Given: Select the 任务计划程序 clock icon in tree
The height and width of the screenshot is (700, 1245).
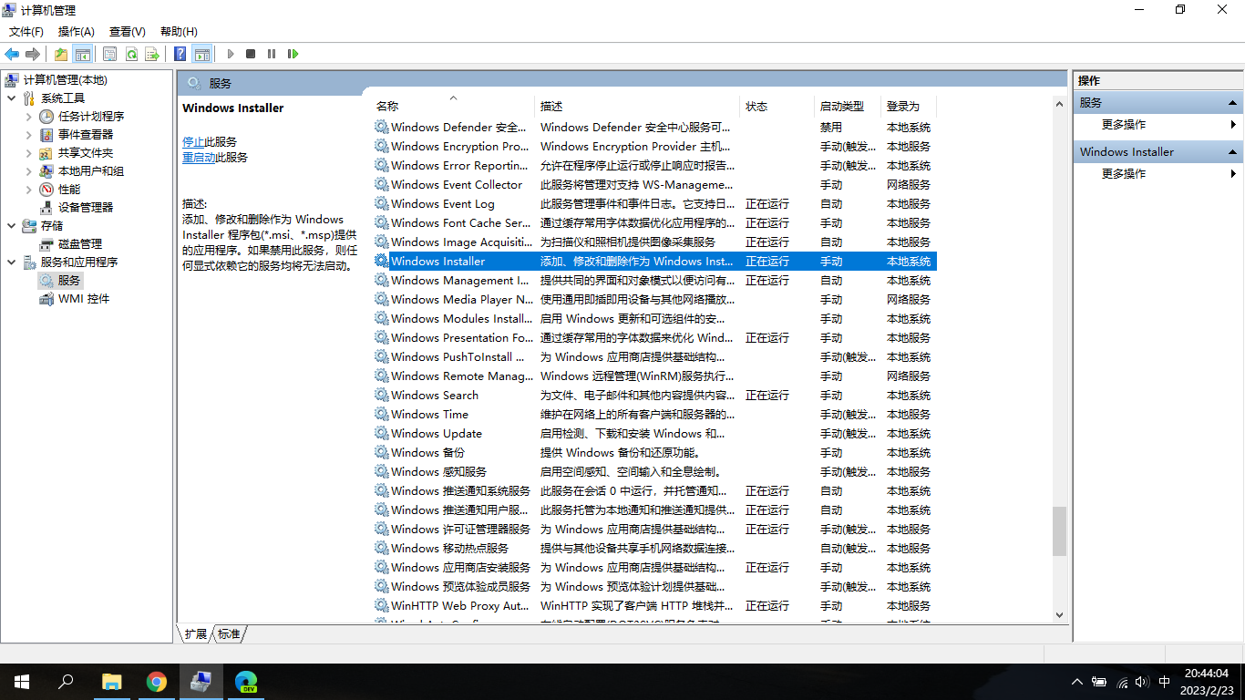Looking at the screenshot, I should pos(46,117).
